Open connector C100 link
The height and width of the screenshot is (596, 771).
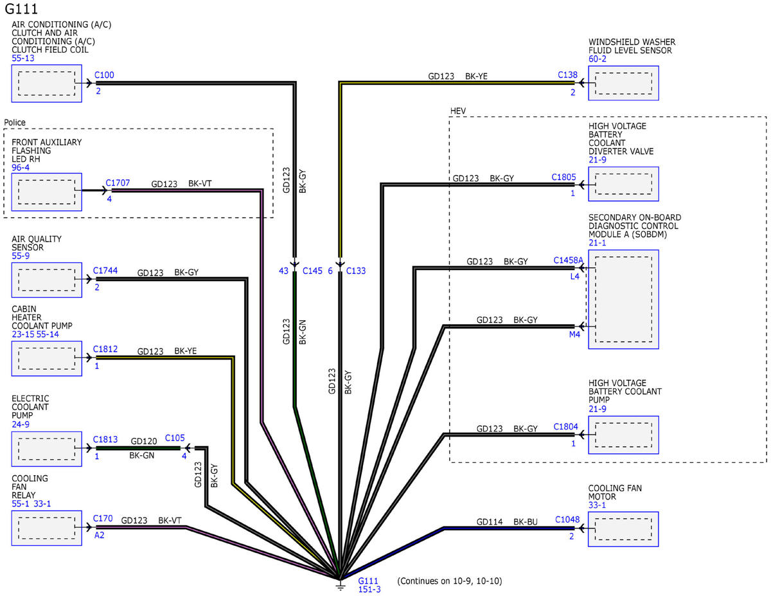click(x=104, y=75)
